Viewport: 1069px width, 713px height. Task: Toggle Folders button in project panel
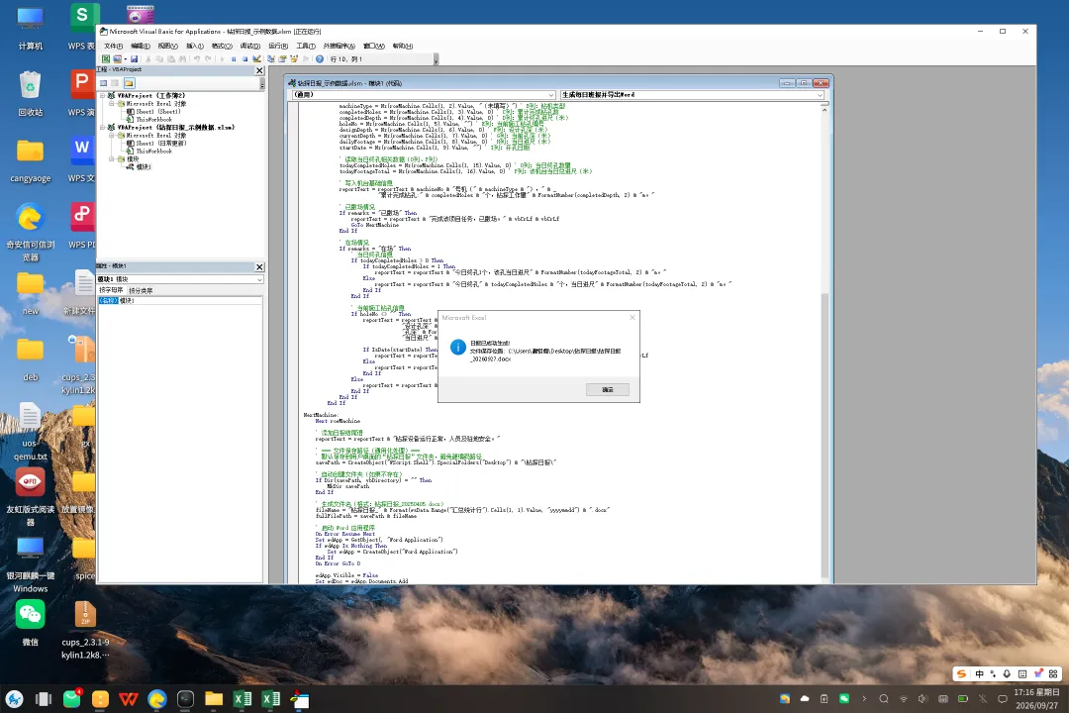[x=129, y=83]
